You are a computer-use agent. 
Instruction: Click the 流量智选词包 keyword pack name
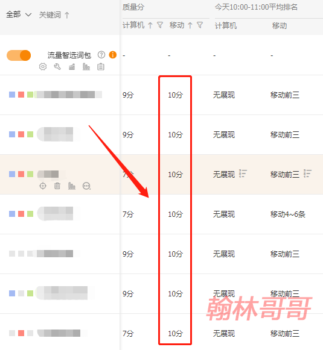click(x=69, y=55)
